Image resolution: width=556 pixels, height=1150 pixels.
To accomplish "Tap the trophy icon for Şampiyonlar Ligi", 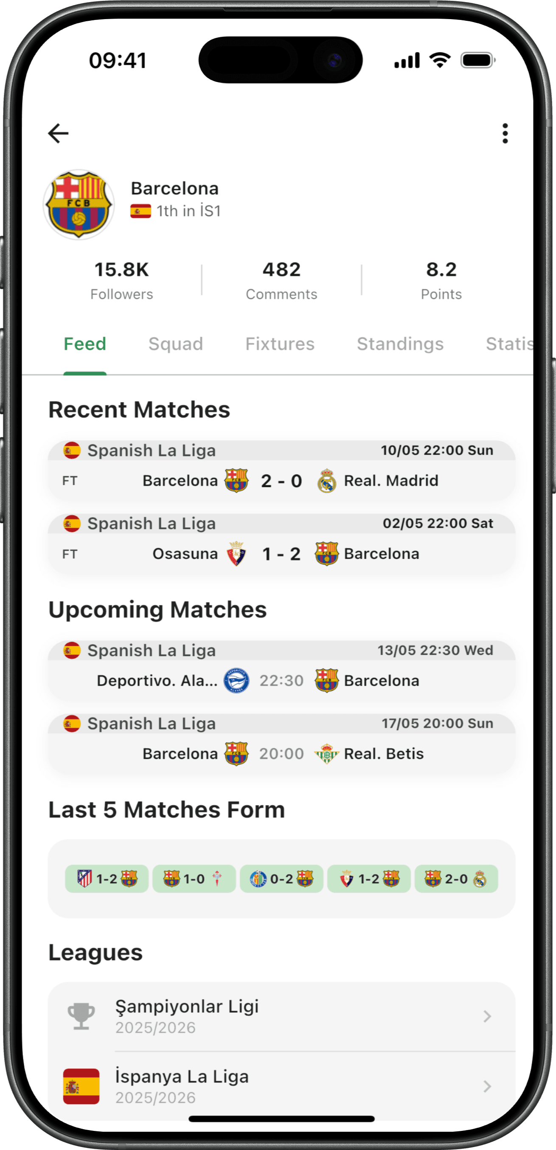I will (81, 1016).
